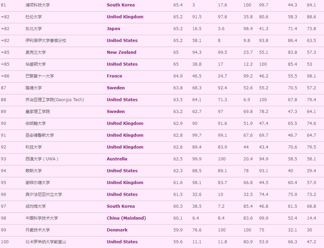Click the university name 浦项科技大学
This screenshot has width=324, height=248.
click(38, 5)
